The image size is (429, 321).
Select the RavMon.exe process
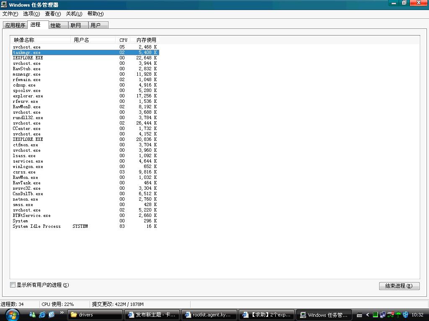[85, 177]
